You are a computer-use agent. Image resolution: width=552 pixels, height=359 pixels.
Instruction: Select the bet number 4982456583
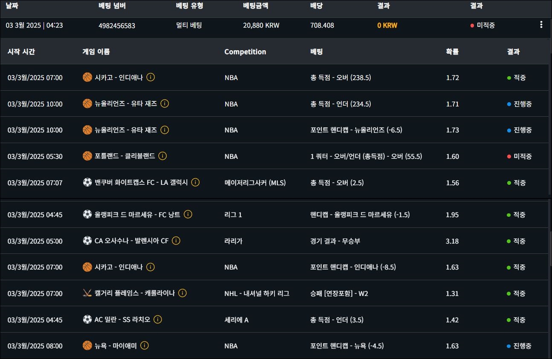coord(116,26)
